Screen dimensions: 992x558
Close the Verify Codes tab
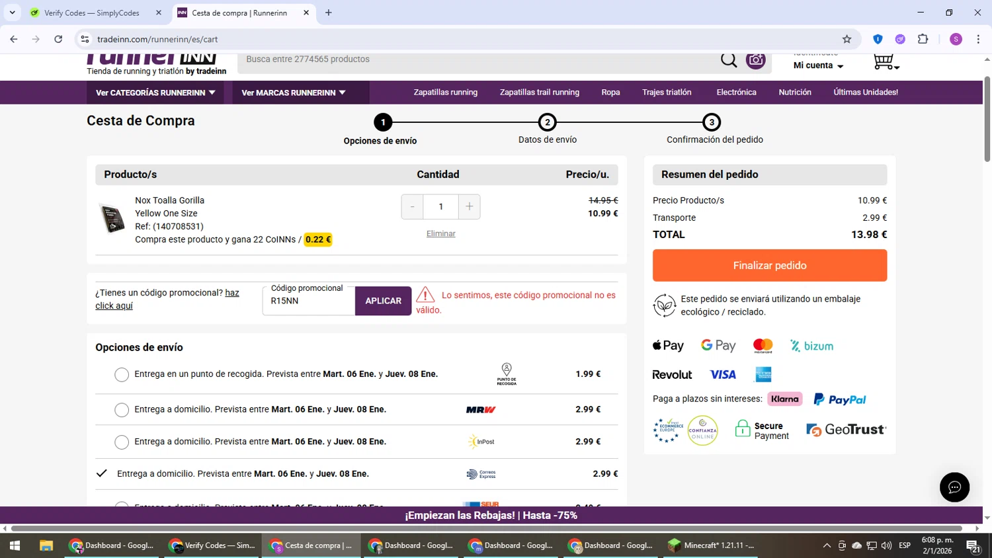click(x=159, y=13)
